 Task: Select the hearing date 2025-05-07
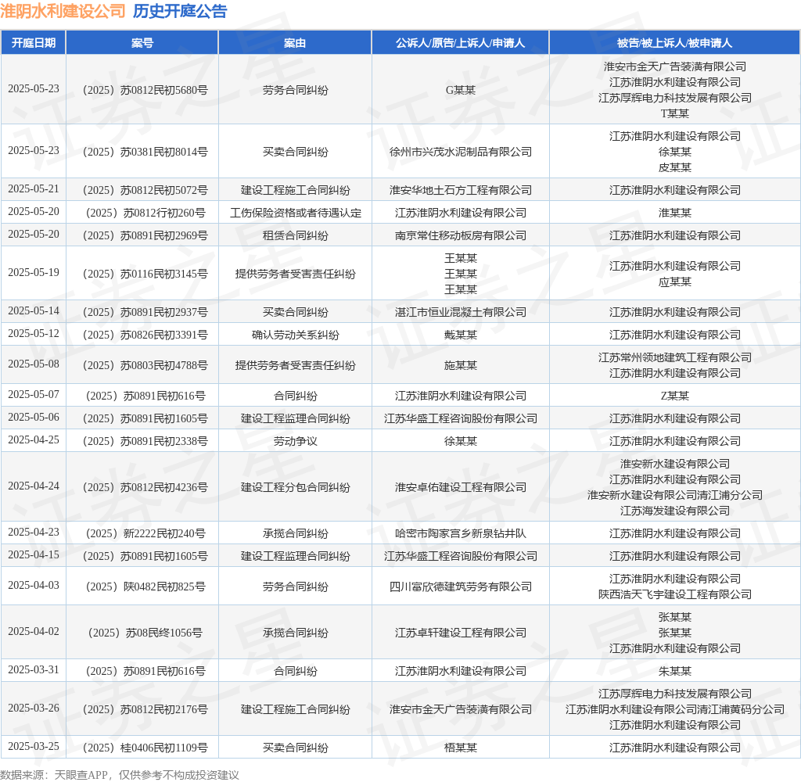[34, 395]
